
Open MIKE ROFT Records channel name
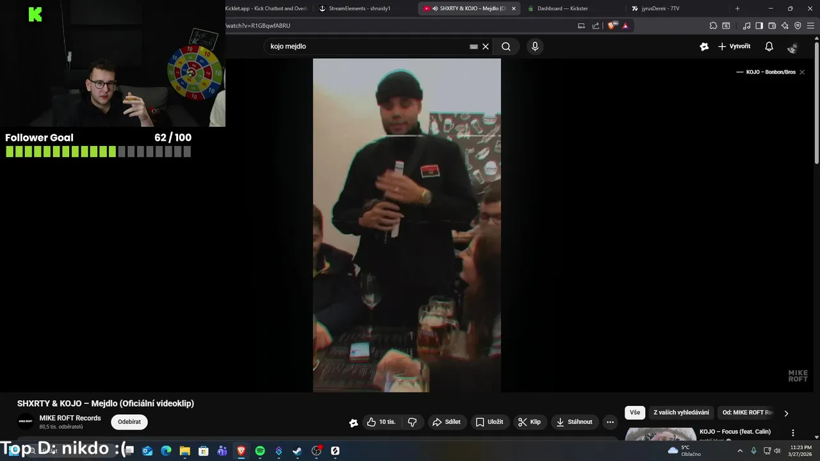pos(70,418)
